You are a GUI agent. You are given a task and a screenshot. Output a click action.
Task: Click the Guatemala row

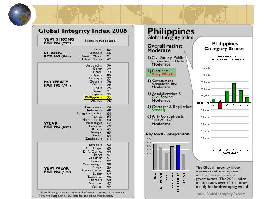coord(98,107)
